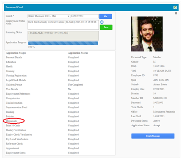Open the Banking stage
Image resolution: width=182 pixels, height=159 pixels.
[10, 112]
